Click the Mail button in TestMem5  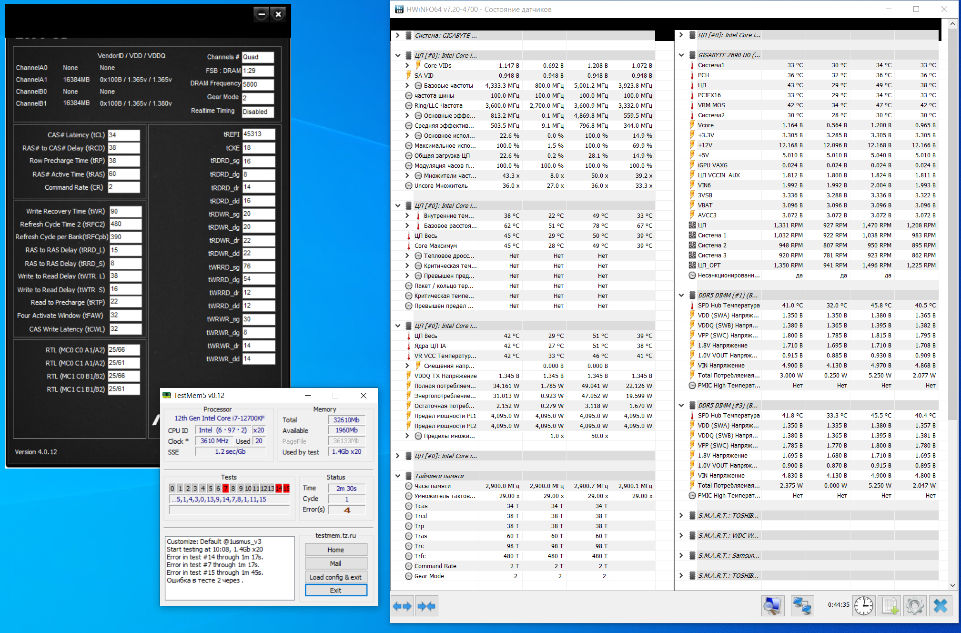point(335,563)
